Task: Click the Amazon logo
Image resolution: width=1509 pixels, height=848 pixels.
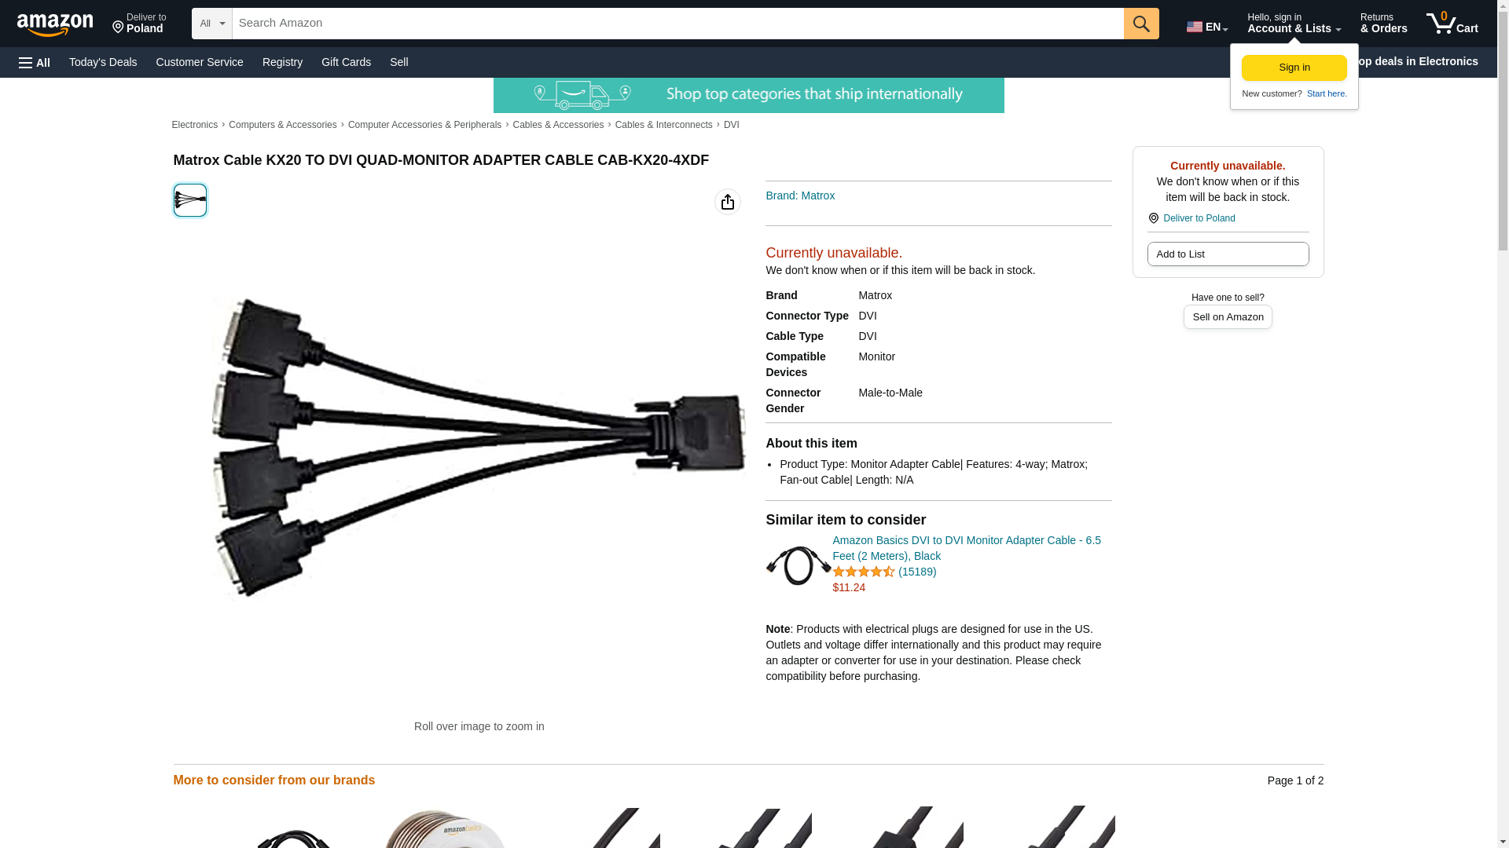Action: point(55,24)
